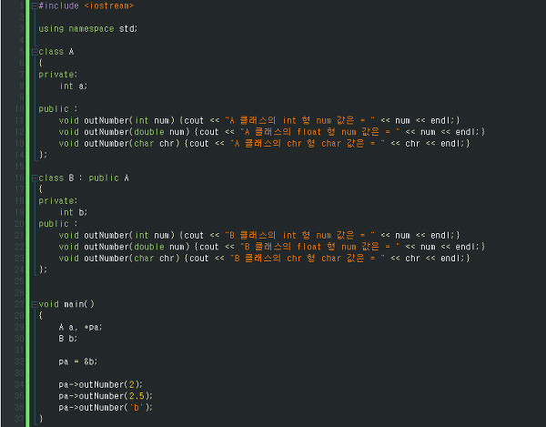Viewport: 546px width, 427px height.
Task: Click 'public :' label in class B
Action: (58, 224)
